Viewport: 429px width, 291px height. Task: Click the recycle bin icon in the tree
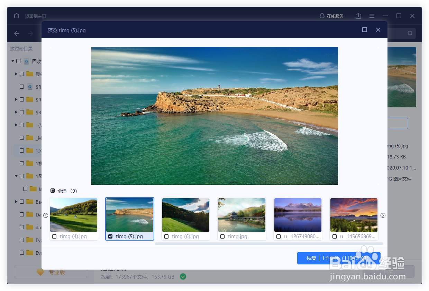pyautogui.click(x=27, y=61)
